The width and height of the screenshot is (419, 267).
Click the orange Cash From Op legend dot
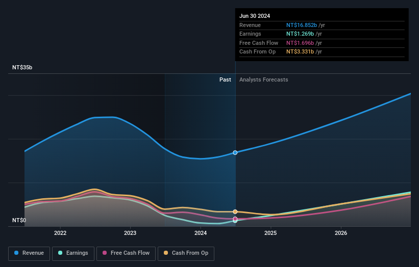[x=166, y=253]
